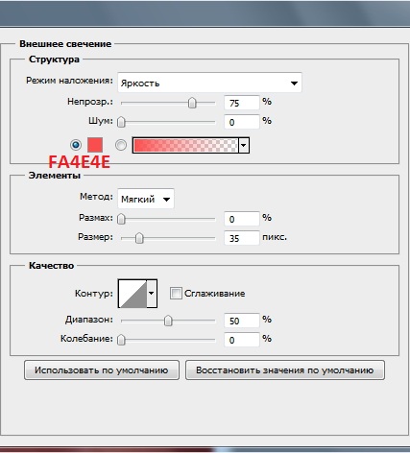Open the Режим наложения blend mode dropdown
The width and height of the screenshot is (410, 453).
tap(209, 83)
